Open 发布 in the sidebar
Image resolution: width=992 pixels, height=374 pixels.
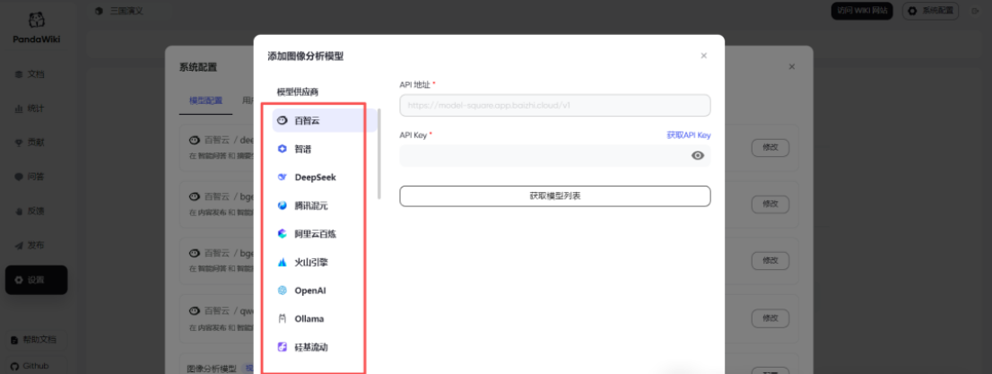36,246
